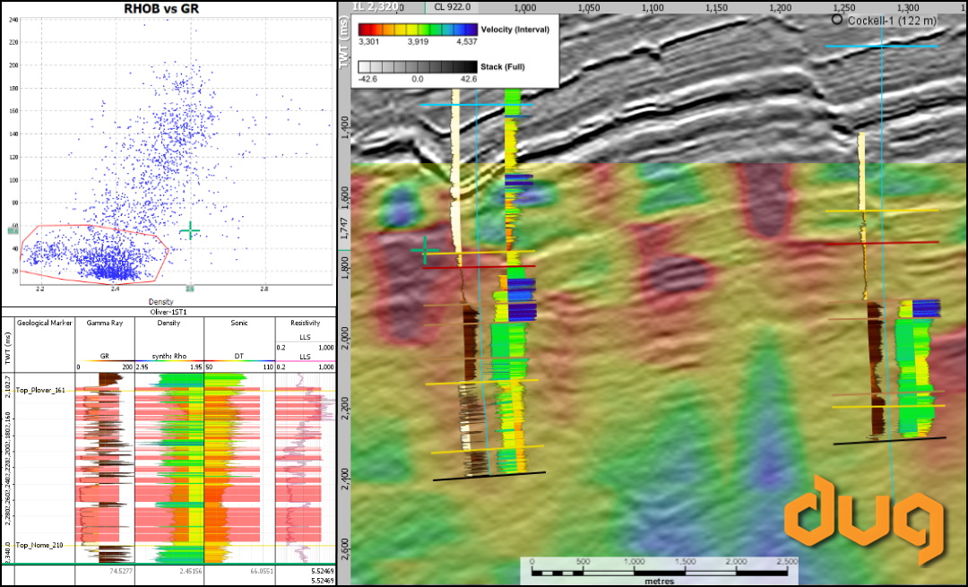The width and height of the screenshot is (968, 587).
Task: Click the Geological Marker column header
Action: click(x=43, y=321)
